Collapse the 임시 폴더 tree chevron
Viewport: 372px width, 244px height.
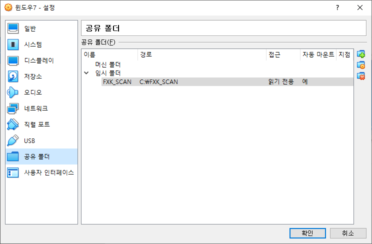pyautogui.click(x=87, y=73)
